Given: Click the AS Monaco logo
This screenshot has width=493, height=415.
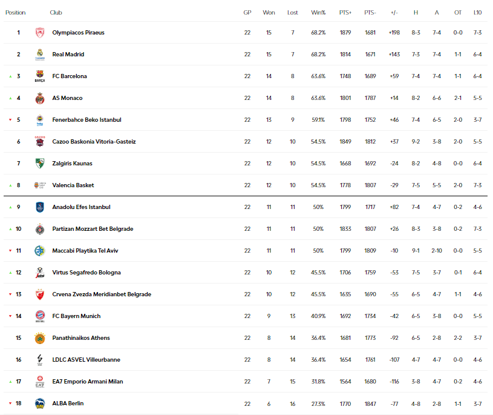Looking at the screenshot, I should pos(40,98).
